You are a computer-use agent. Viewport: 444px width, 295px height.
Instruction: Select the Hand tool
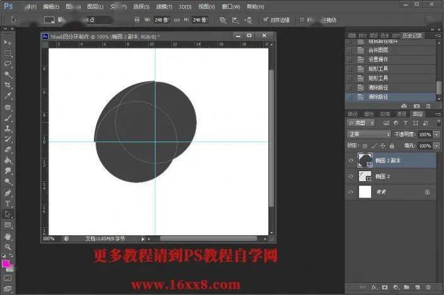8,236
